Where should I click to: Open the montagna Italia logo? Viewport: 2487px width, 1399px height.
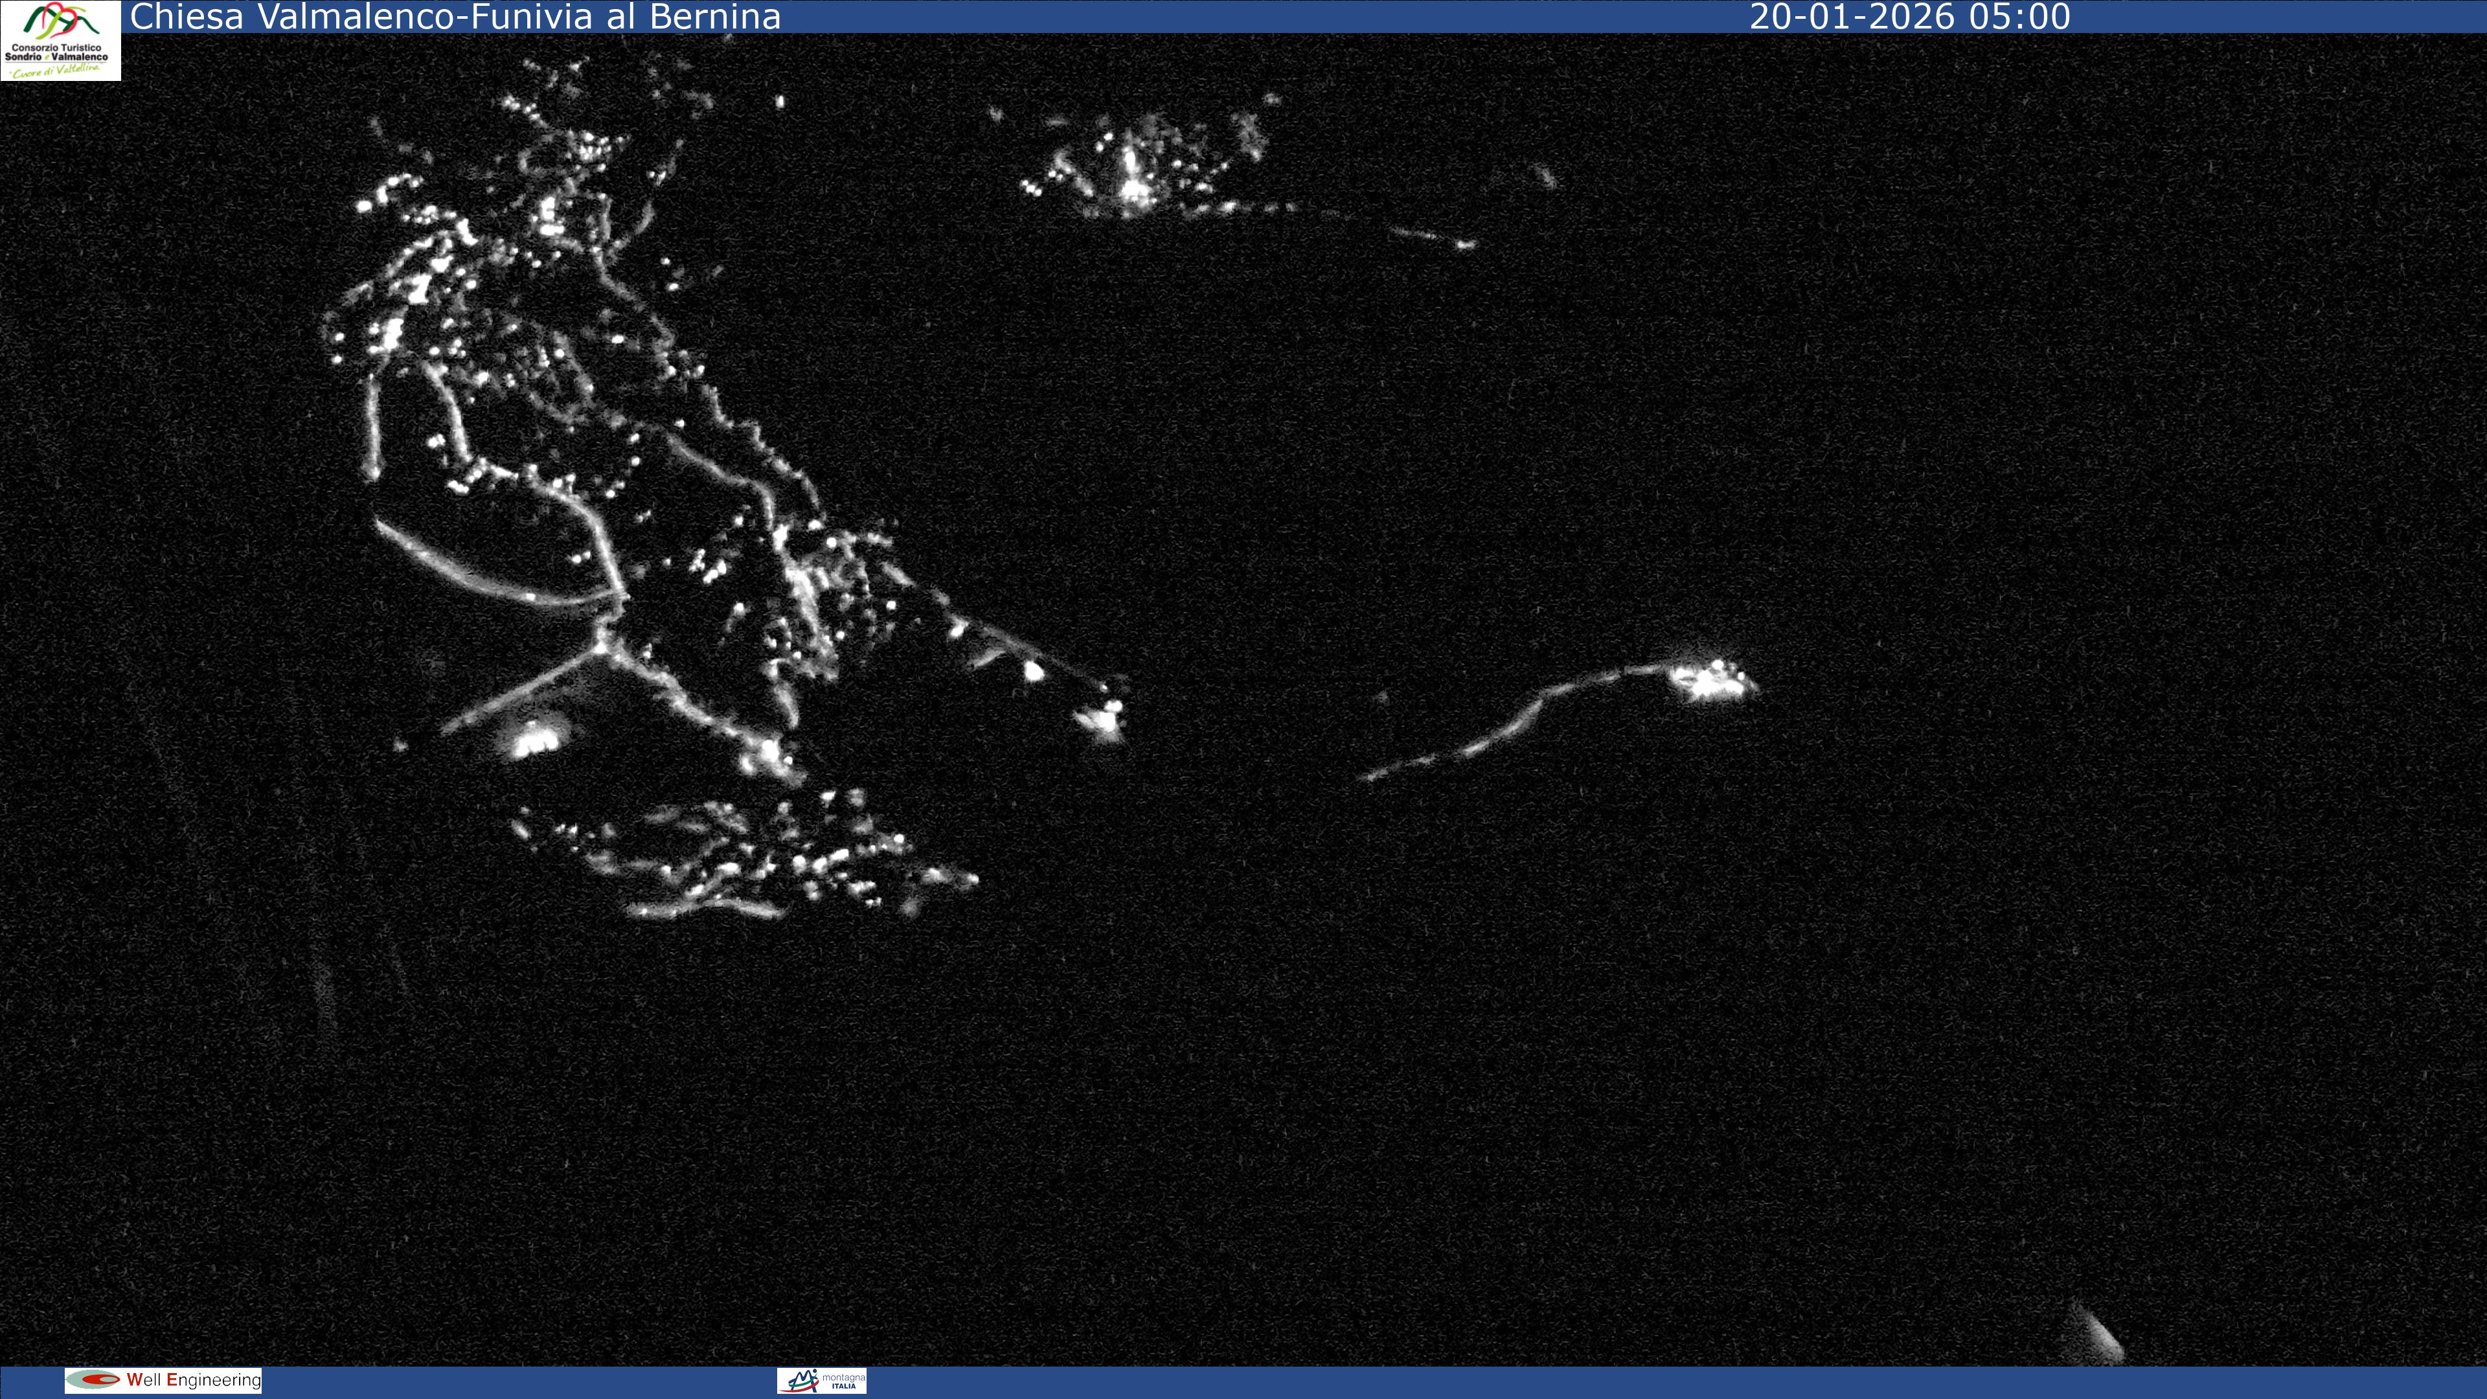[822, 1381]
